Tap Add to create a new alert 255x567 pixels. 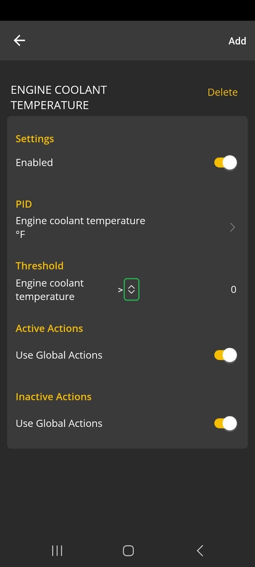coord(237,40)
